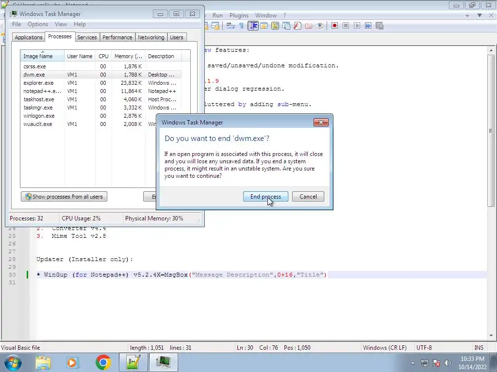This screenshot has height=372, width=497.
Task: Click the volume speaker tray icon
Action: click(x=447, y=363)
